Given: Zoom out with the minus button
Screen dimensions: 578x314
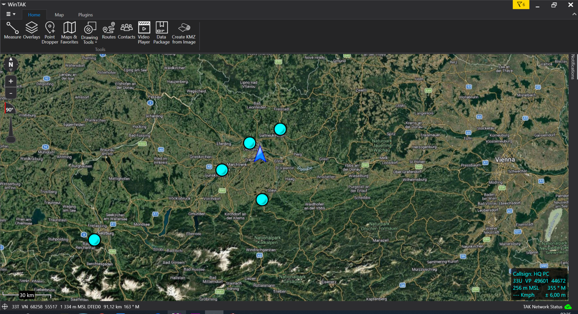Looking at the screenshot, I should tap(11, 93).
